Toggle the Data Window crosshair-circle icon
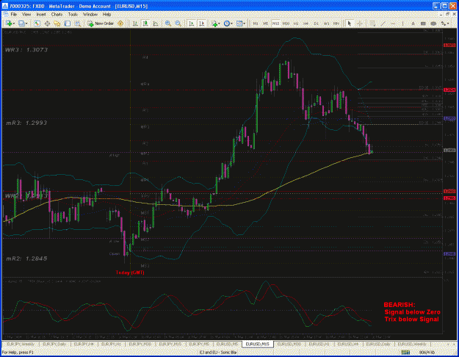Image resolution: width=459 pixels, height=357 pixels. point(47,24)
